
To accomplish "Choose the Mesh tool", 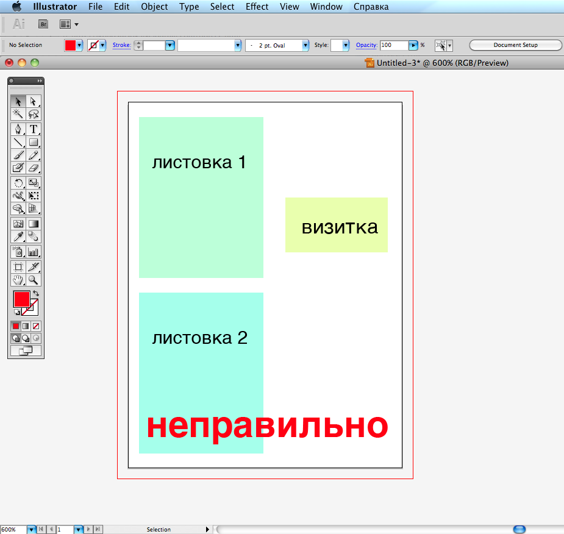I will click(18, 224).
